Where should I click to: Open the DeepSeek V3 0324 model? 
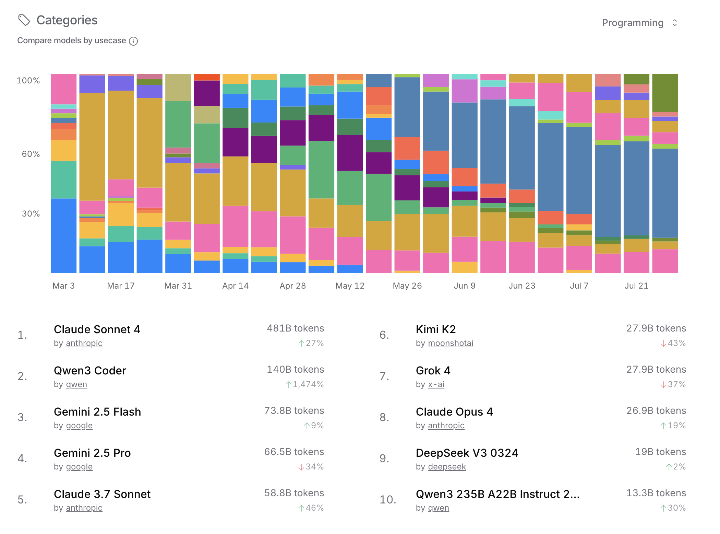[467, 453]
